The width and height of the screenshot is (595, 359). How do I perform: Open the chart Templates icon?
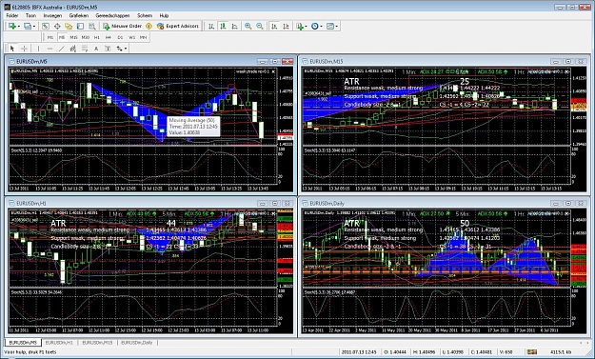tap(330, 26)
